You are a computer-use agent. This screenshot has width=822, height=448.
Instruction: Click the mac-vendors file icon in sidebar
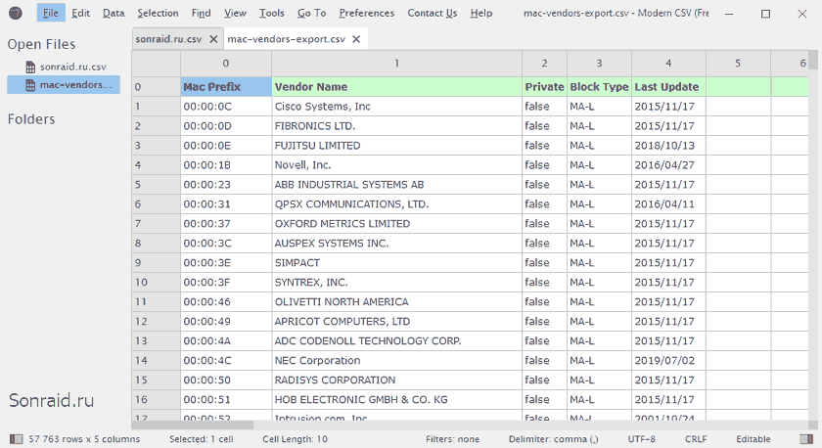[30, 85]
